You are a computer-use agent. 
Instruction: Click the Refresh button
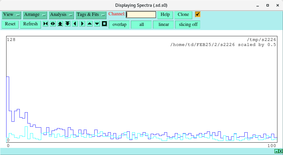pos(30,24)
